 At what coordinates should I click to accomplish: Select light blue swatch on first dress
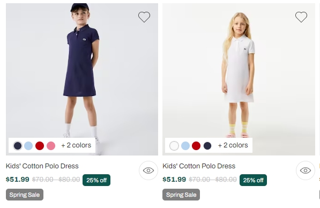pos(28,146)
